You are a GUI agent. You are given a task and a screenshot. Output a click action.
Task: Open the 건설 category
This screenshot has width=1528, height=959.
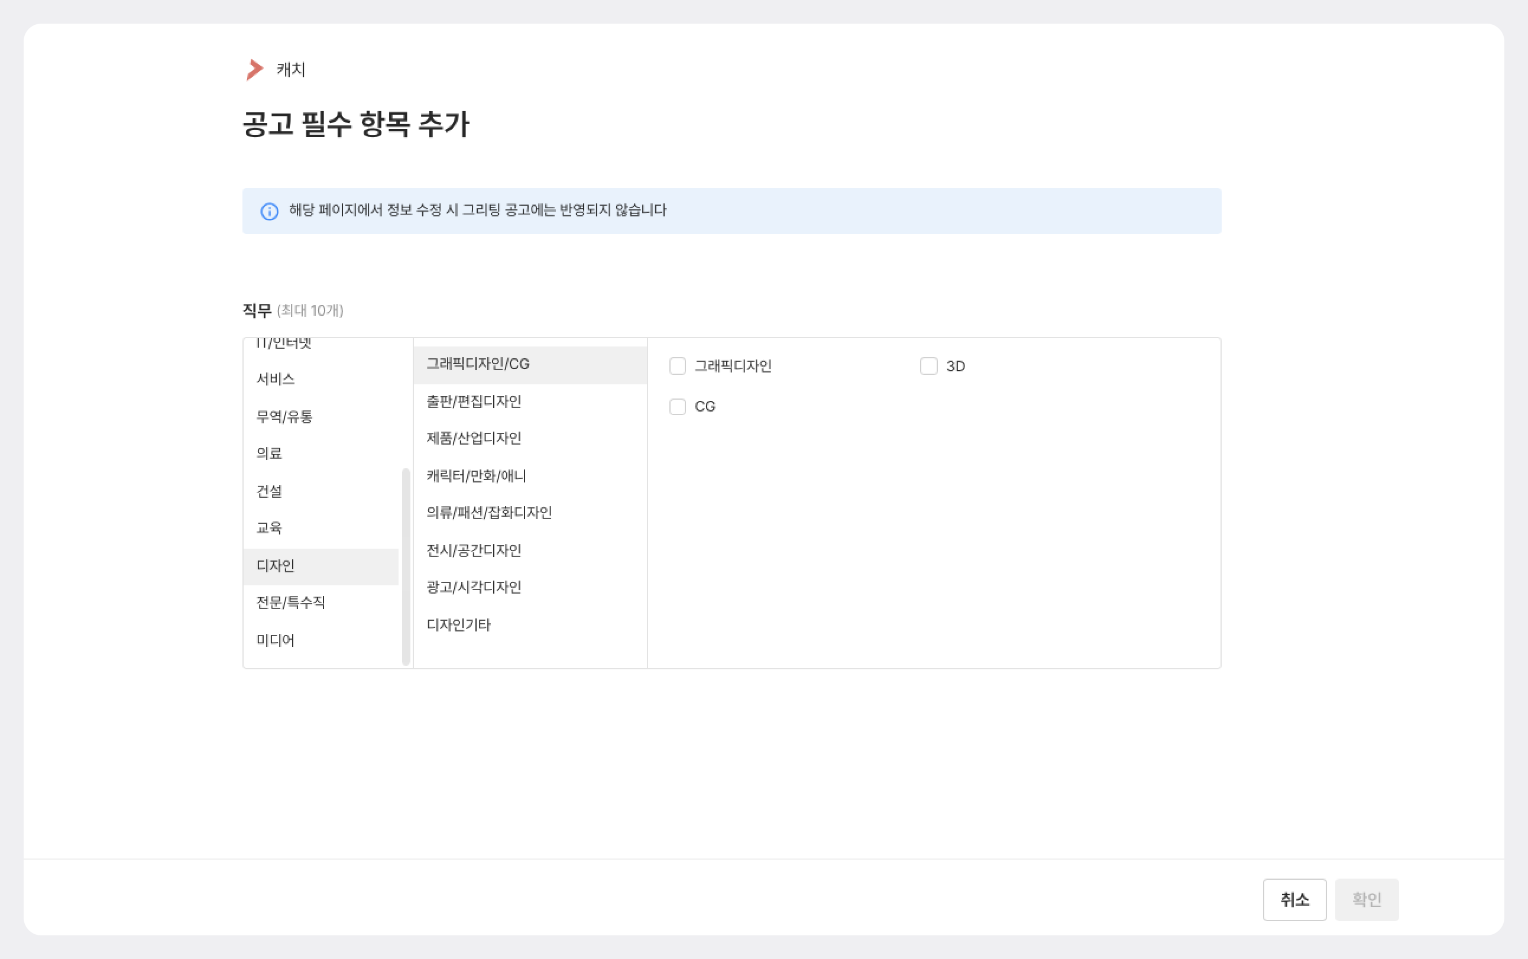click(x=269, y=491)
